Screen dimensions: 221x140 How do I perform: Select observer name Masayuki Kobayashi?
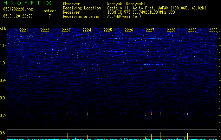126,4
